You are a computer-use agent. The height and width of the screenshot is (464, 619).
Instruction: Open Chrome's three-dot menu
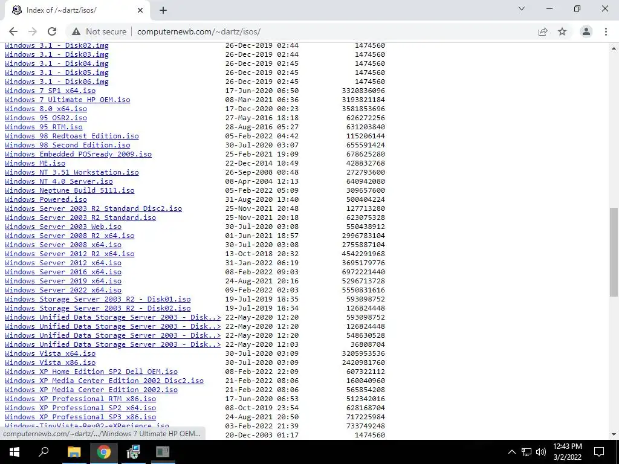coord(606,31)
